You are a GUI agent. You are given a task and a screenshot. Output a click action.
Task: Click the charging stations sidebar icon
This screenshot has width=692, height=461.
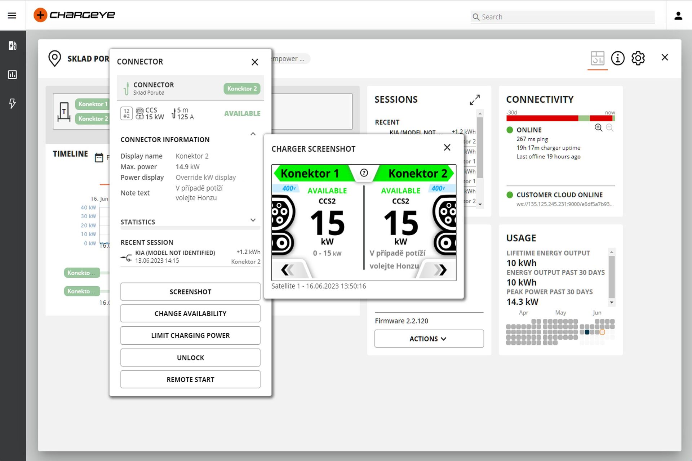(13, 46)
